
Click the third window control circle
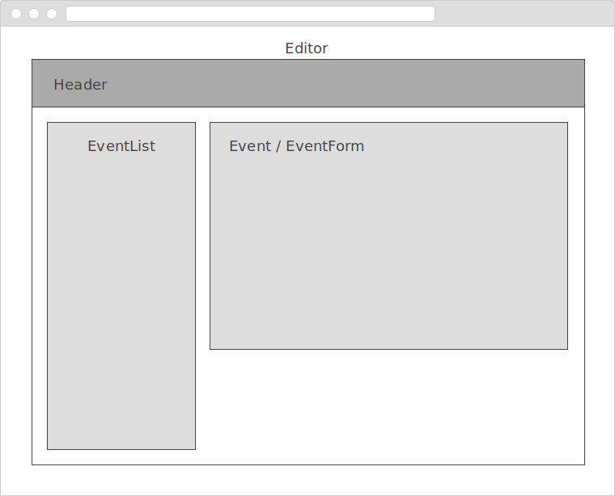point(52,14)
